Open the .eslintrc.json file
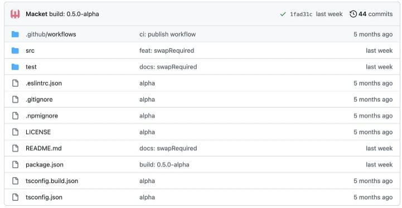The width and height of the screenshot is (402, 208). point(43,83)
